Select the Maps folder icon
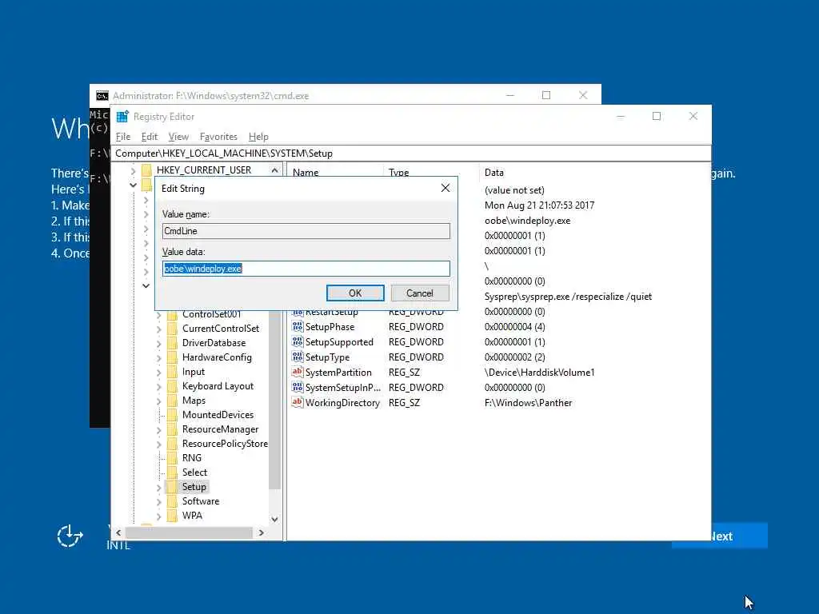The height and width of the screenshot is (614, 819). coord(173,401)
